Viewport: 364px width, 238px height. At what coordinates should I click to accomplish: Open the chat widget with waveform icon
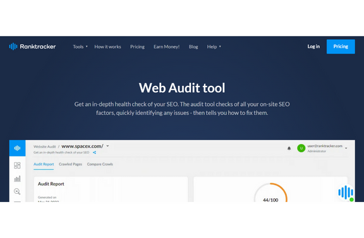[x=346, y=193]
